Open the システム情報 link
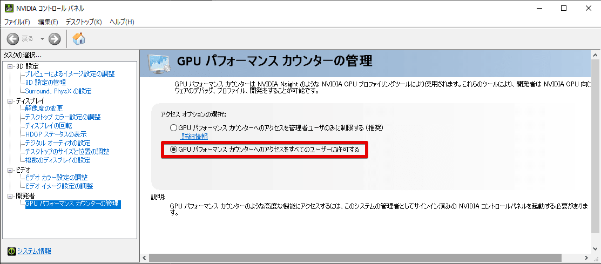 coord(35,252)
